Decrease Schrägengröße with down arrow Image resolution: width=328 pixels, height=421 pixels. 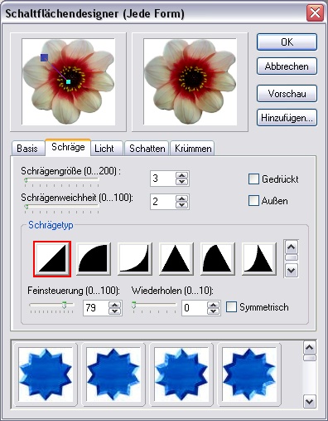181,182
